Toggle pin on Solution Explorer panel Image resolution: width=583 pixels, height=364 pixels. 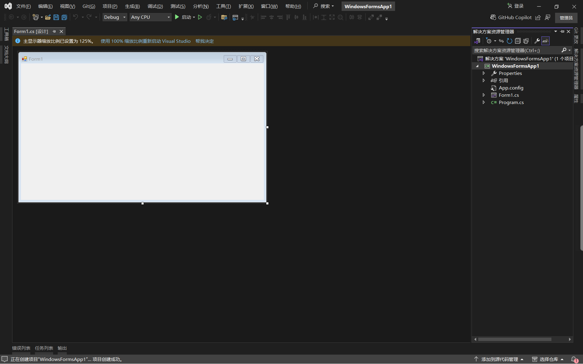click(x=562, y=32)
